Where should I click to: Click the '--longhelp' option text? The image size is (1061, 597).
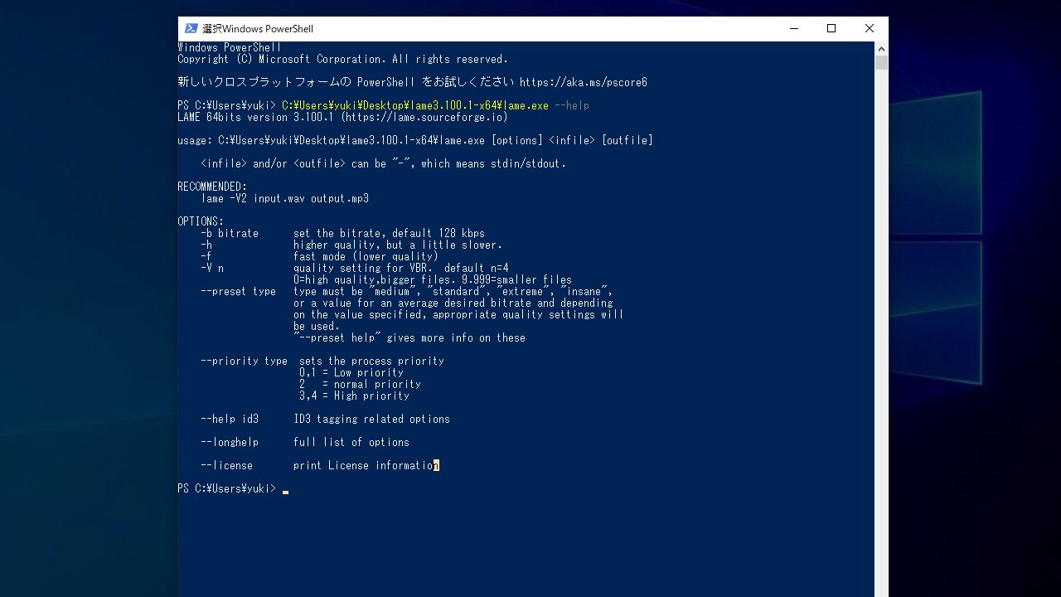click(230, 442)
